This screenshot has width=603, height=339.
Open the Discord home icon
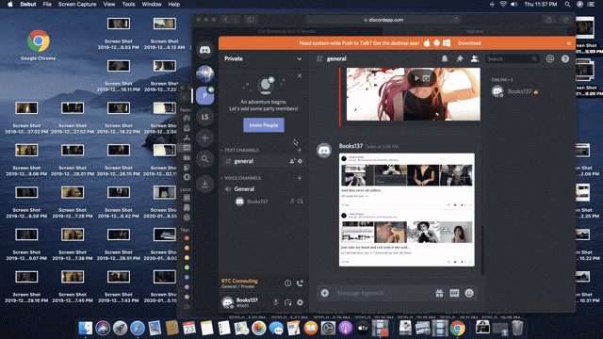(x=205, y=50)
